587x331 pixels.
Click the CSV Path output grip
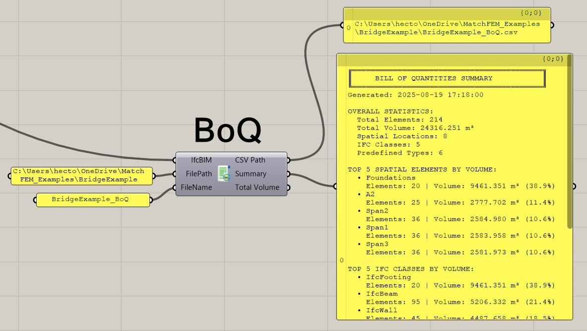[289, 160]
